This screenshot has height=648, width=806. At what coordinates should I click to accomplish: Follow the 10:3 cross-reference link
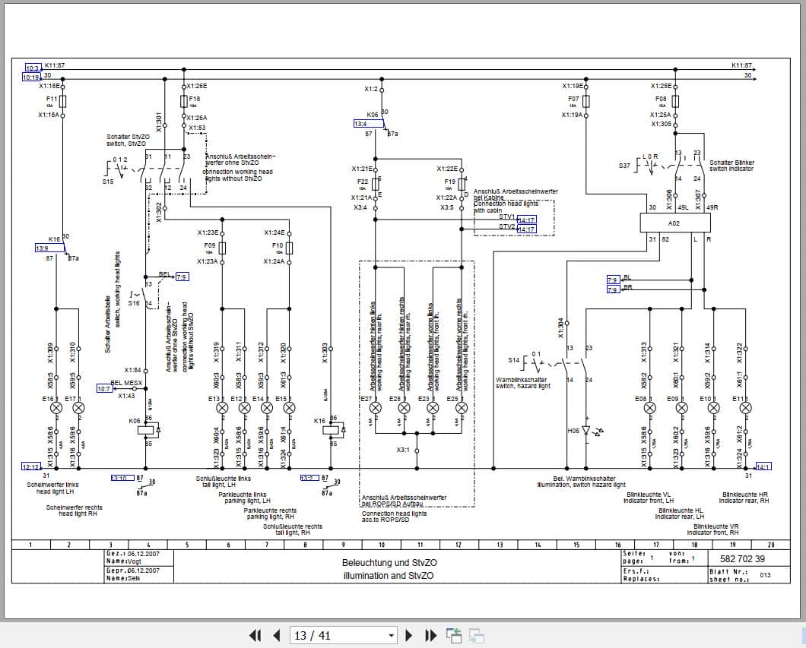[x=33, y=68]
